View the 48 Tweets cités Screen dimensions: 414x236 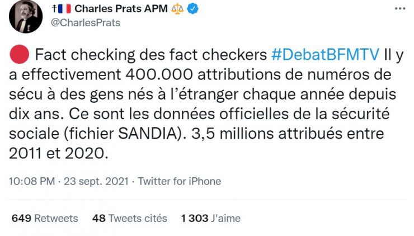coord(129,218)
